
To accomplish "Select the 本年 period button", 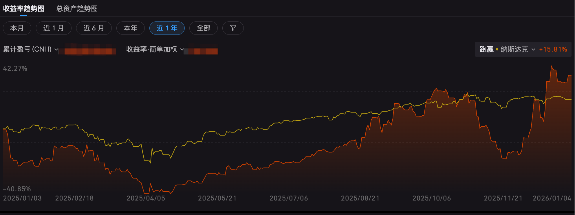I will click(x=130, y=28).
